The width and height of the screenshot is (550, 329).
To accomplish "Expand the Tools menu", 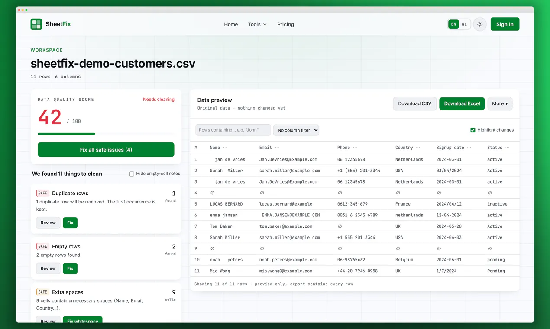I will pos(257,24).
